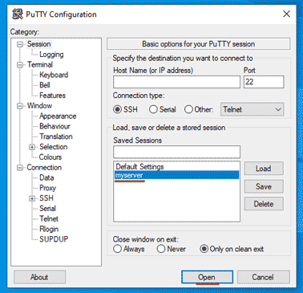
Task: Select the Selection category label
Action: click(x=54, y=147)
